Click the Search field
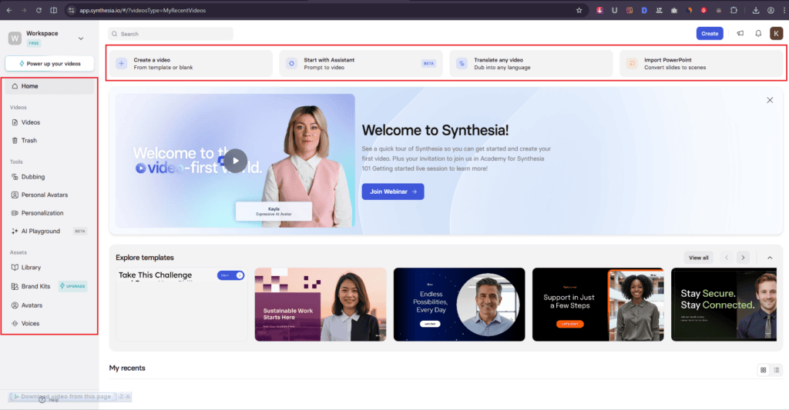Screen dimensions: 789x410 pyautogui.click(x=170, y=34)
